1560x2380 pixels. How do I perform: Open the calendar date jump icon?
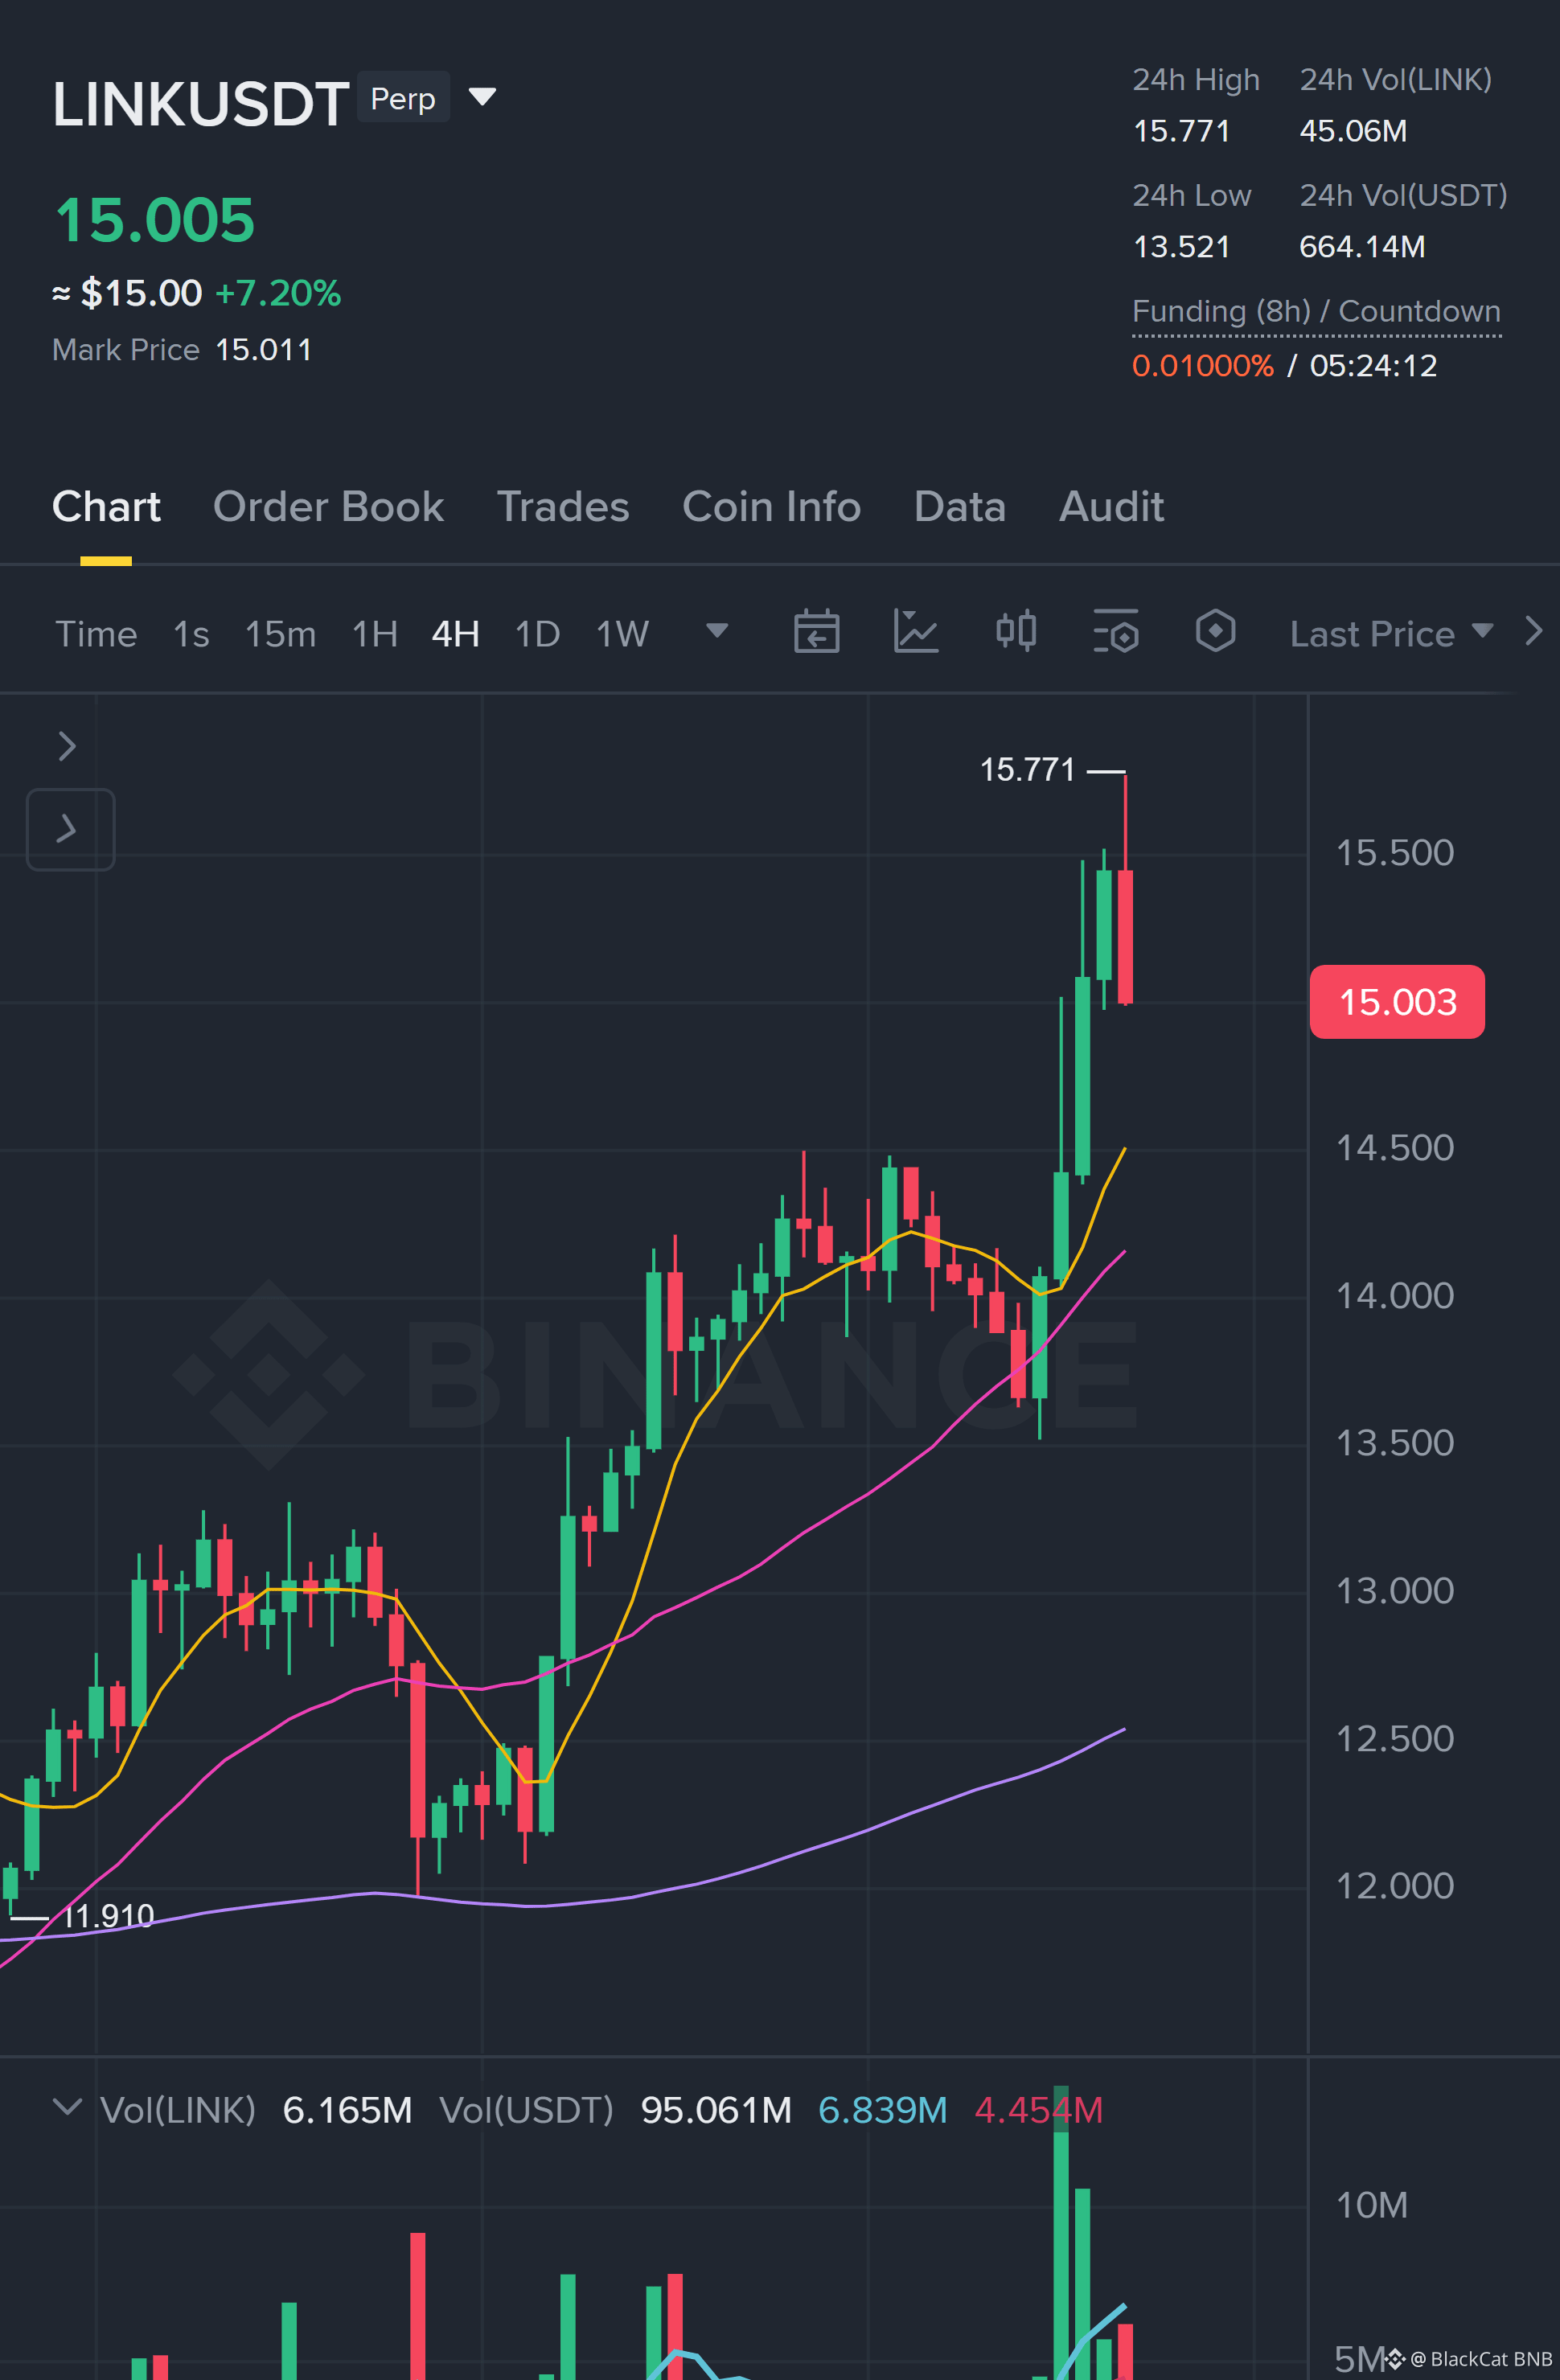click(x=816, y=632)
